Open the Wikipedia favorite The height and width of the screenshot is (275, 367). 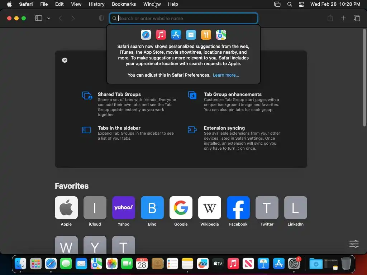[x=209, y=208]
